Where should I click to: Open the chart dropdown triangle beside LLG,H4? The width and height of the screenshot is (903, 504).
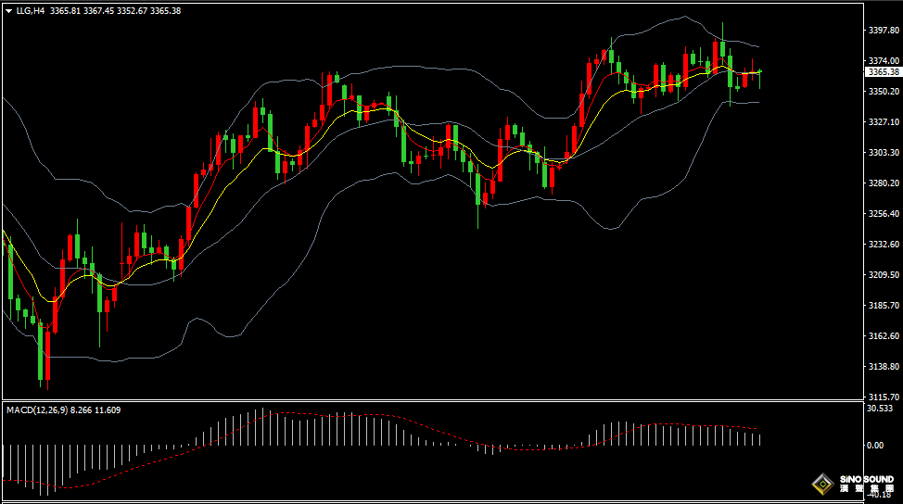coord(8,11)
